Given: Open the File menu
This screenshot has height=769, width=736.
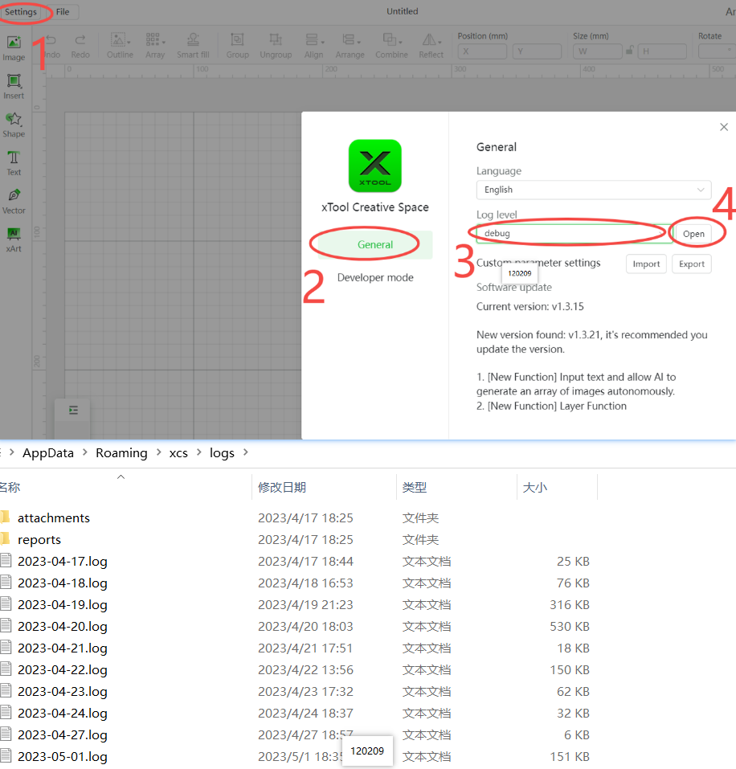Looking at the screenshot, I should (x=63, y=12).
